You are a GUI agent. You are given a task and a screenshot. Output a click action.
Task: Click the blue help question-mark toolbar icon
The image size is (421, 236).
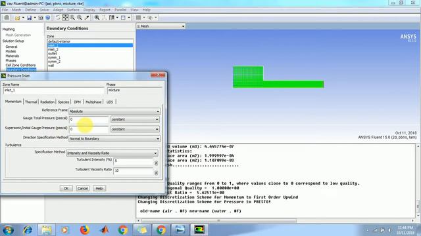pos(48,18)
